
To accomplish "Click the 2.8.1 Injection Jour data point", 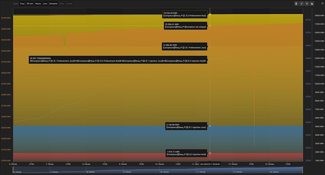I will (210, 126).
